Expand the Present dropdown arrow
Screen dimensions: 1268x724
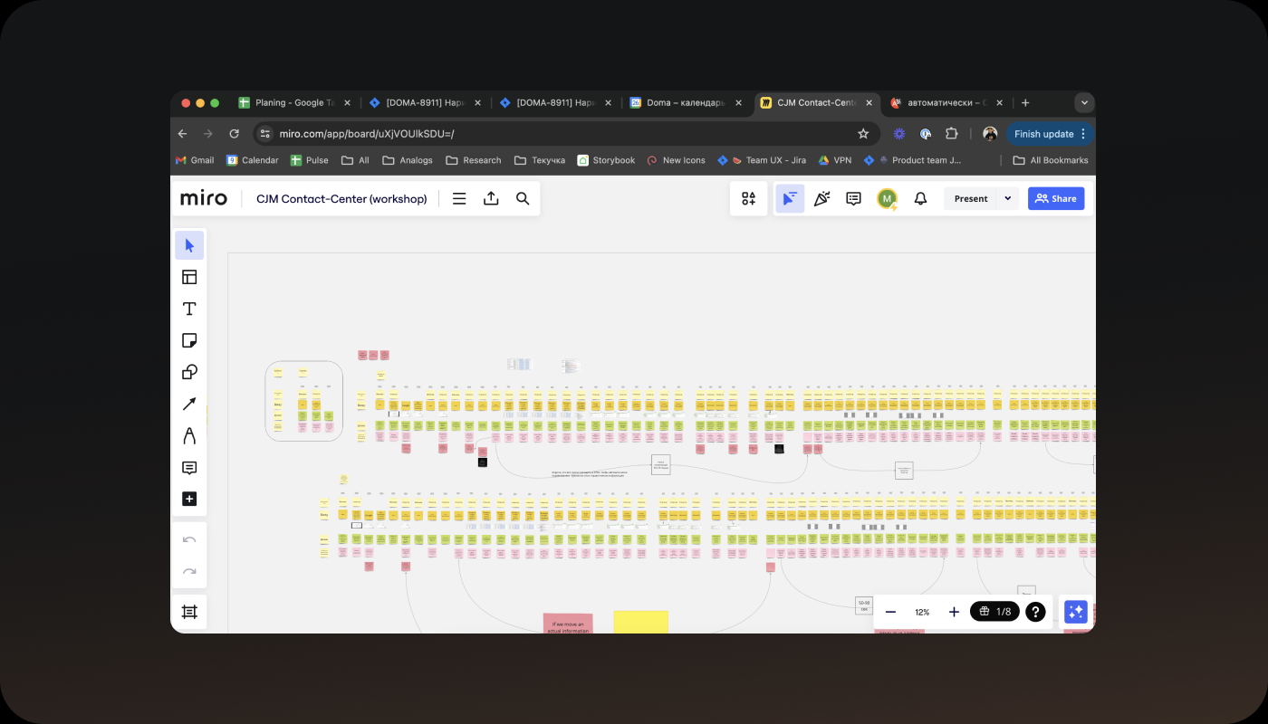point(1008,199)
